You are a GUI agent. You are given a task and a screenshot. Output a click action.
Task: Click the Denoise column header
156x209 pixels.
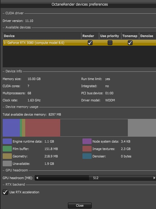(147, 36)
